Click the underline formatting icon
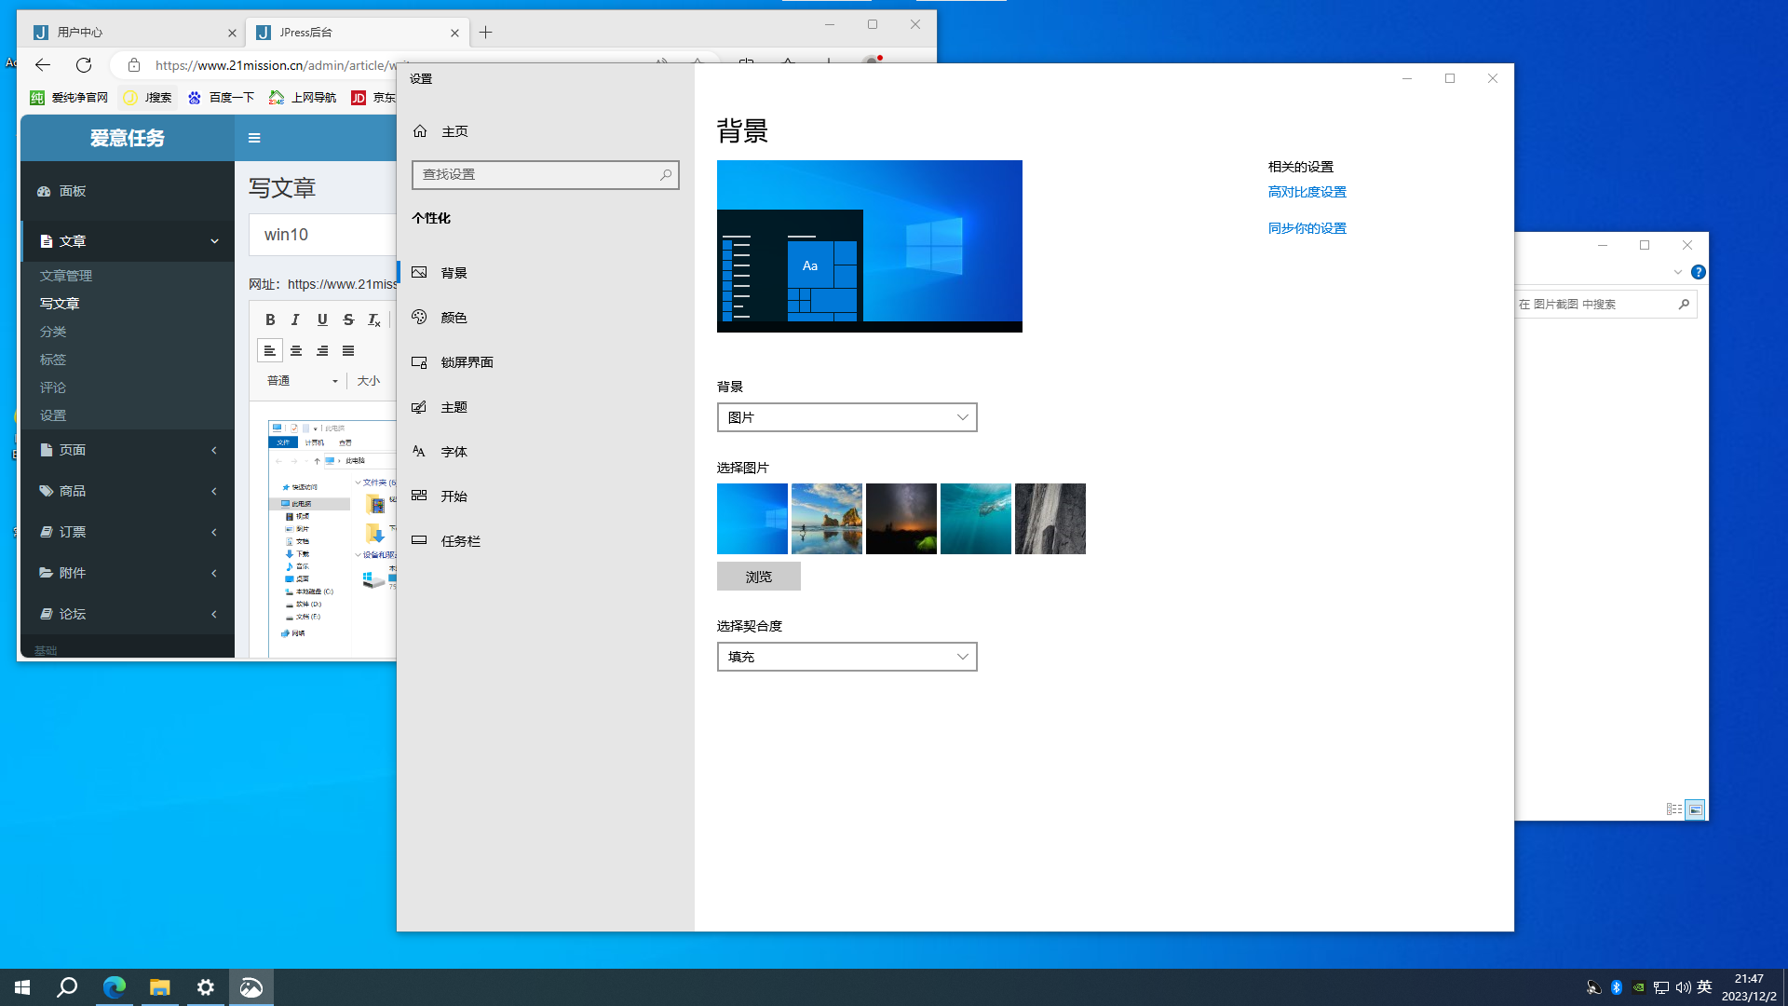 322,319
